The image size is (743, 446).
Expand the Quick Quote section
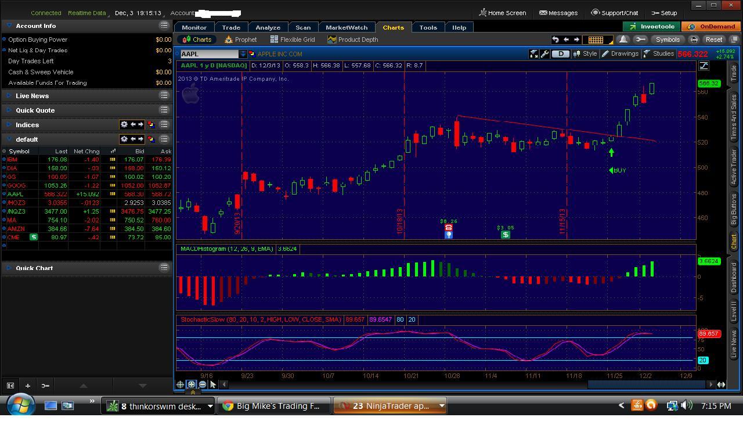[x=9, y=110]
